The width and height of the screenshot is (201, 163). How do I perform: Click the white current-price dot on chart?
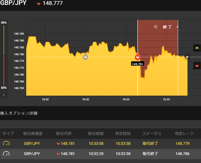tap(187, 57)
